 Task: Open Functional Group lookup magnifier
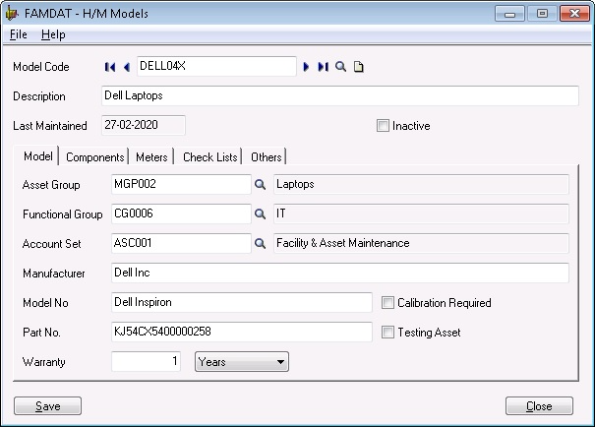pos(260,213)
